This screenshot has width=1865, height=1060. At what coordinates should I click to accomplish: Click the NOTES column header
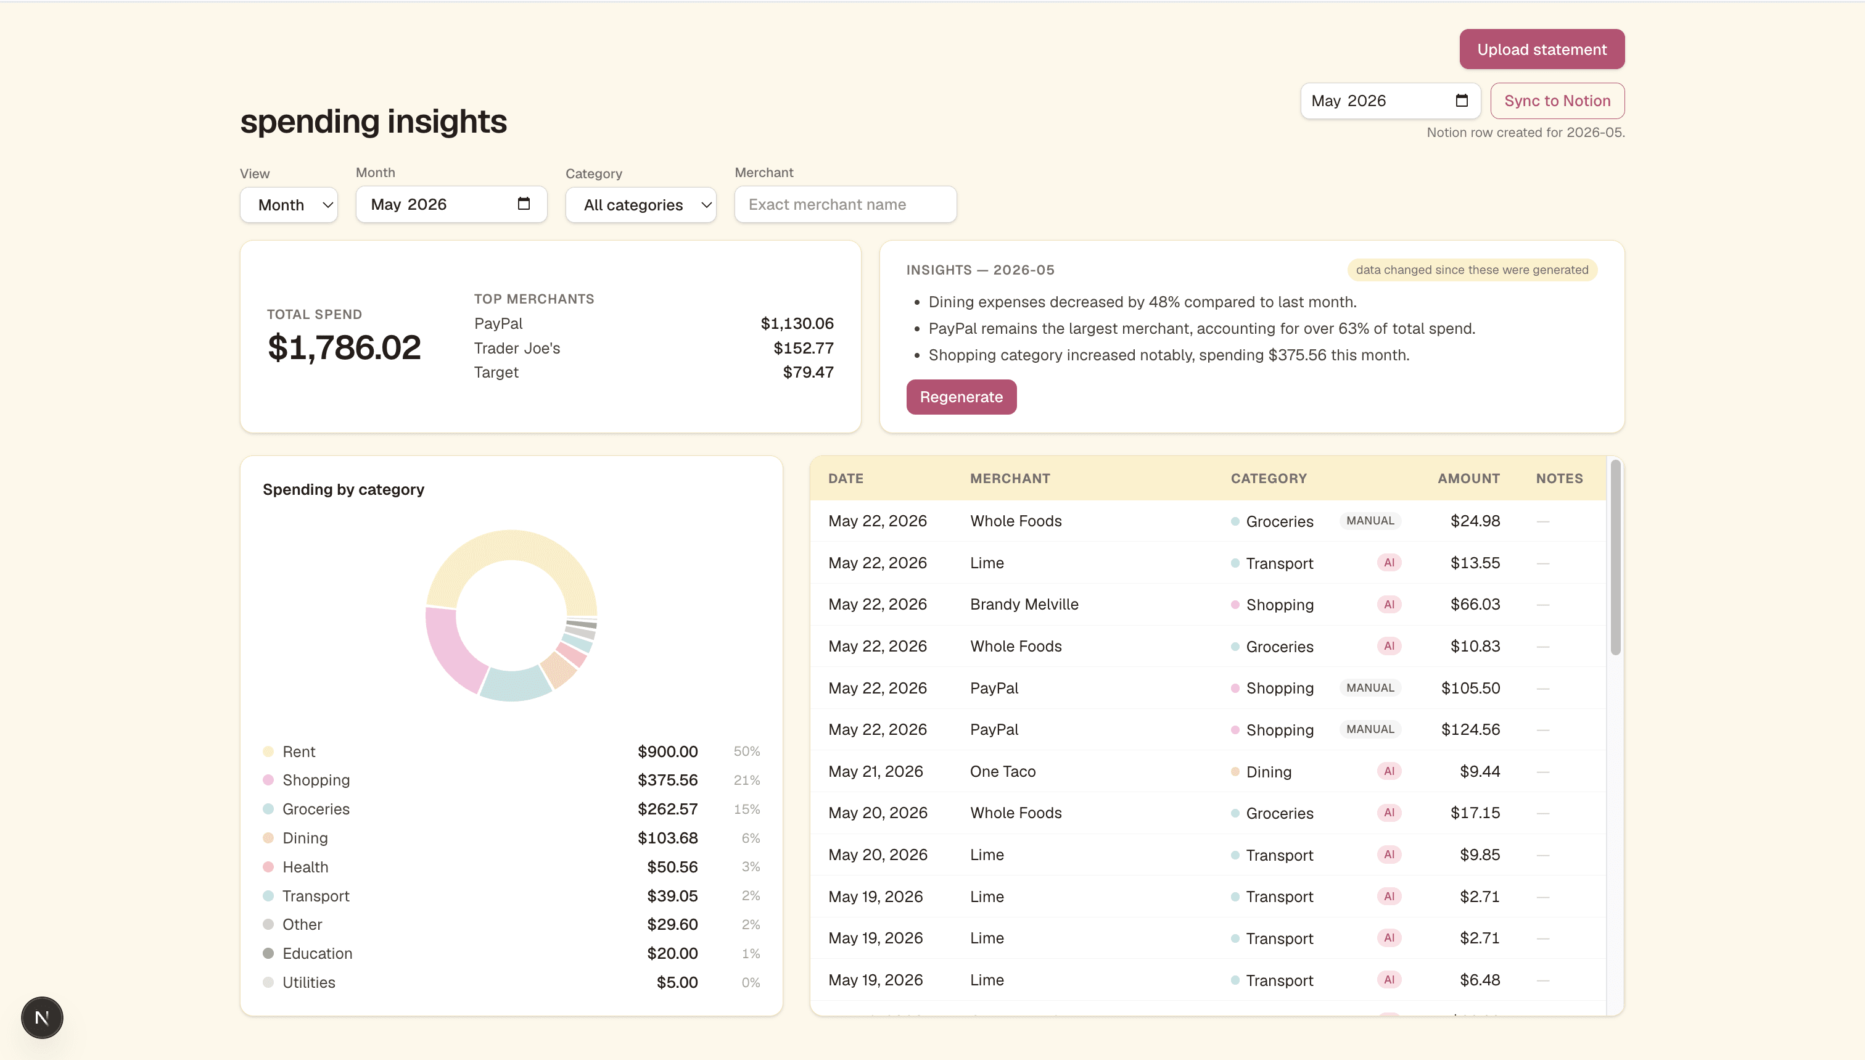pos(1558,478)
